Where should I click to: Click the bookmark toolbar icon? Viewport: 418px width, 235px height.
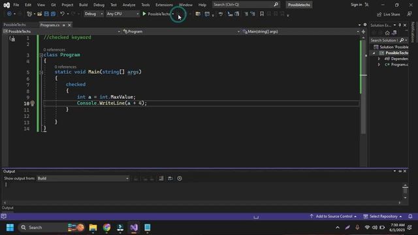[x=262, y=14]
